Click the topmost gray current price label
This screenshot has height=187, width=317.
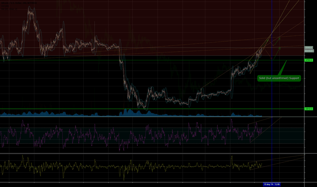pos(309,48)
